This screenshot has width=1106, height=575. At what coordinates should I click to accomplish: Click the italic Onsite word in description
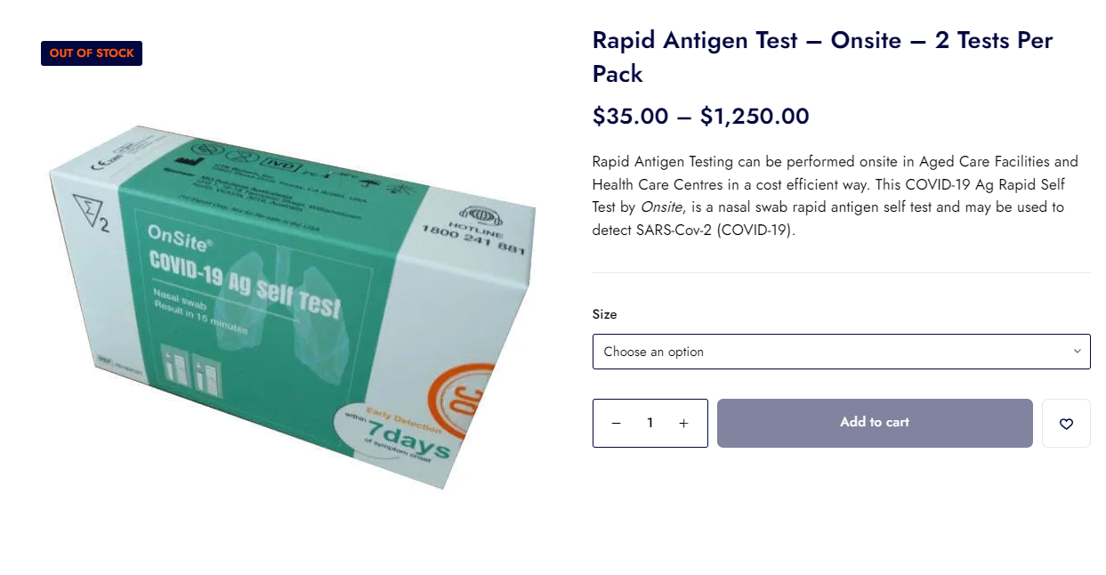pyautogui.click(x=661, y=207)
